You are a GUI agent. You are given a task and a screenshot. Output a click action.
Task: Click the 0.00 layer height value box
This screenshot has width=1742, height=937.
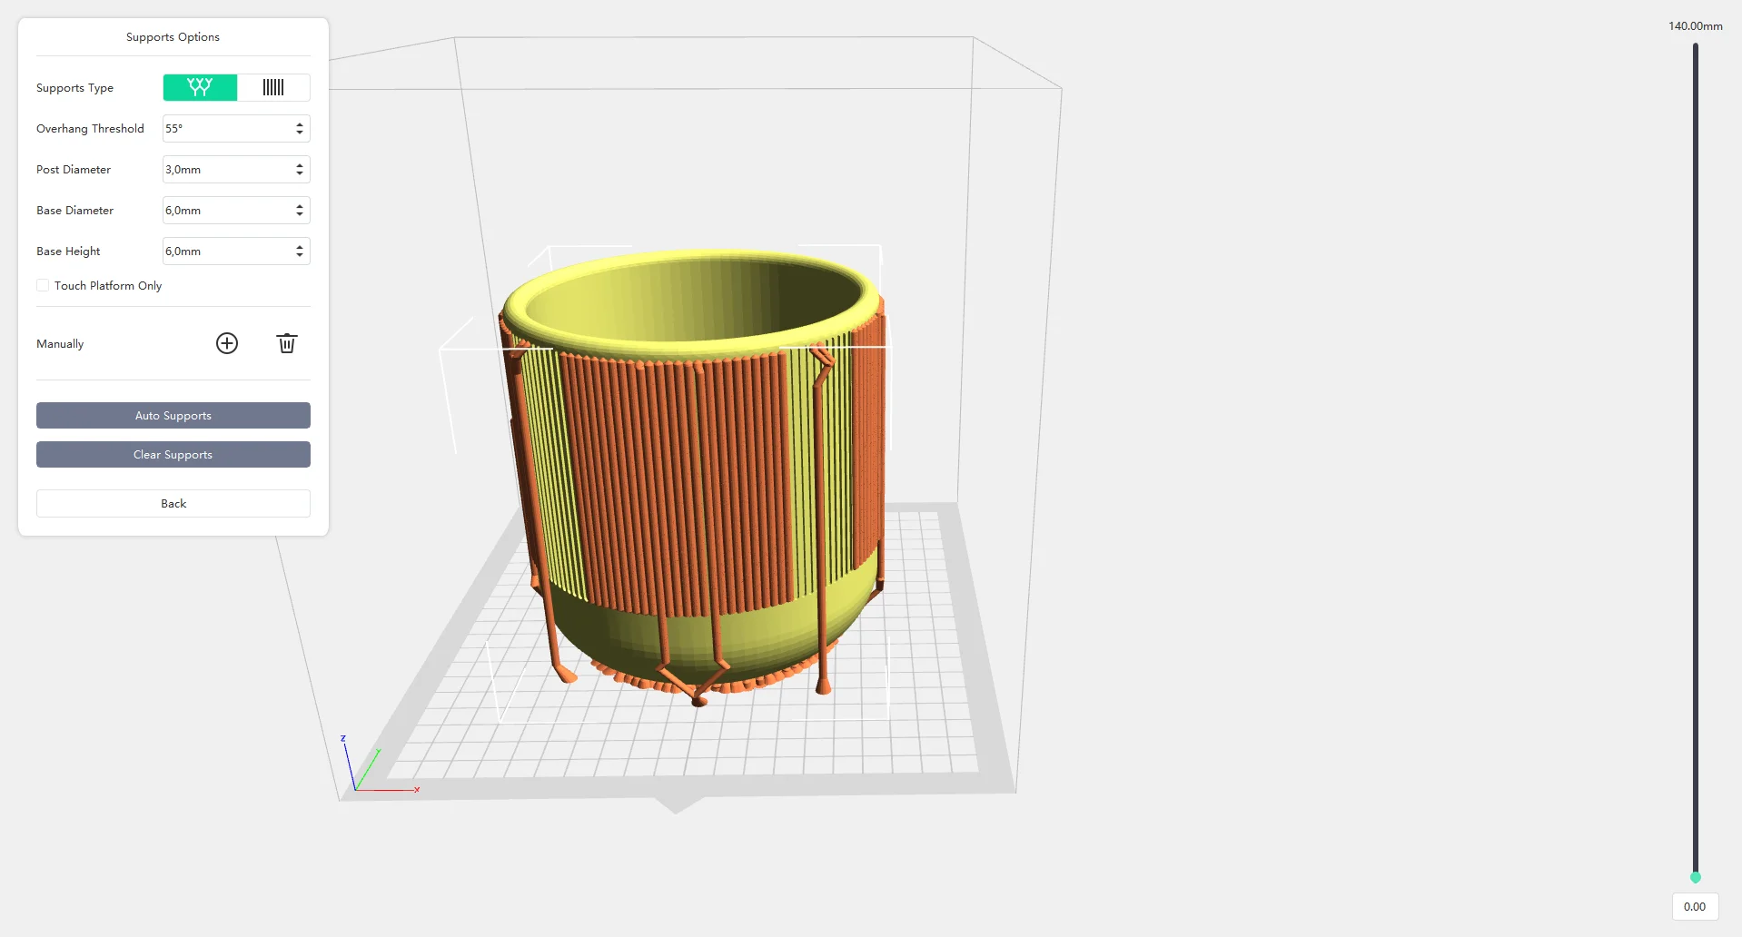point(1695,907)
